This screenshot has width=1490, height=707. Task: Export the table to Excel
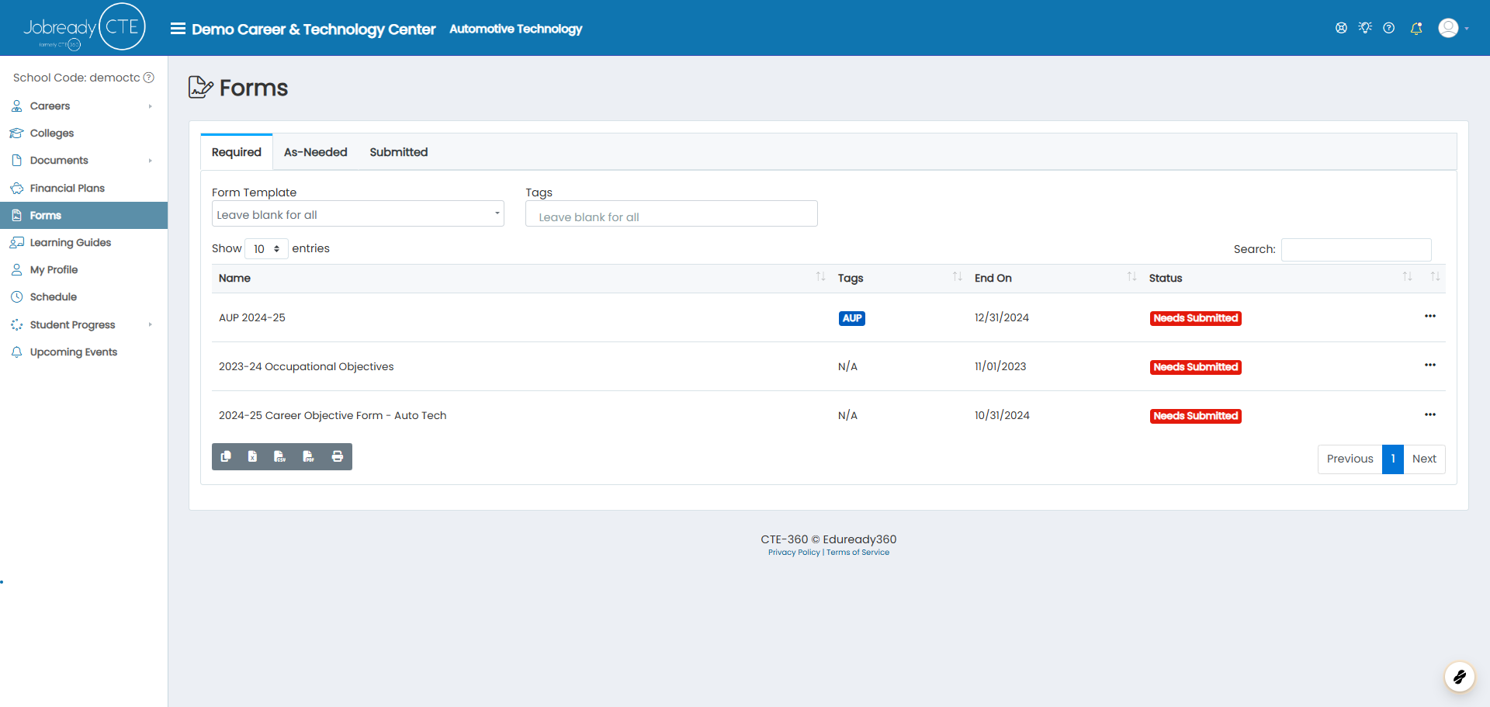(x=253, y=456)
